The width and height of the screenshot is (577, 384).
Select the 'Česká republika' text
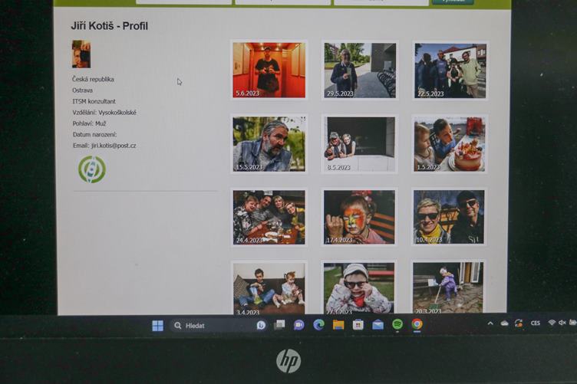pos(93,79)
